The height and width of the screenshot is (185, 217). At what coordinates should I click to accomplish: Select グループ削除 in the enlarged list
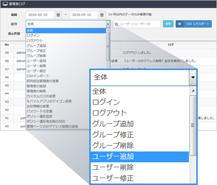pyautogui.click(x=140, y=146)
